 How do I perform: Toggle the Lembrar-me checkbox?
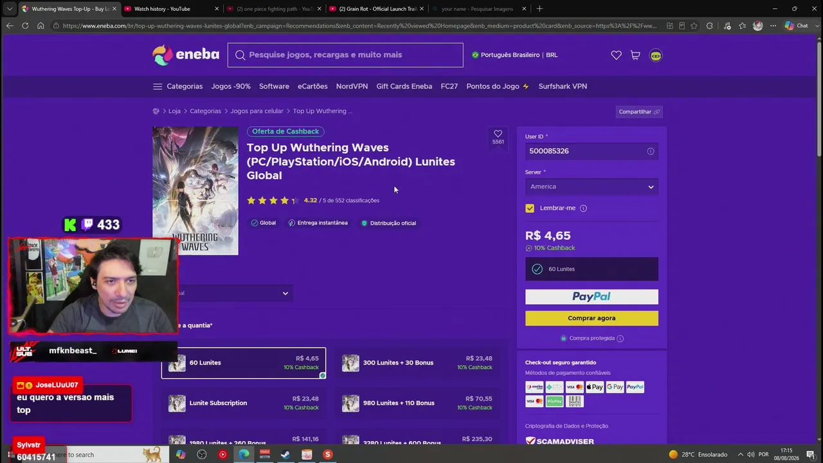(530, 208)
